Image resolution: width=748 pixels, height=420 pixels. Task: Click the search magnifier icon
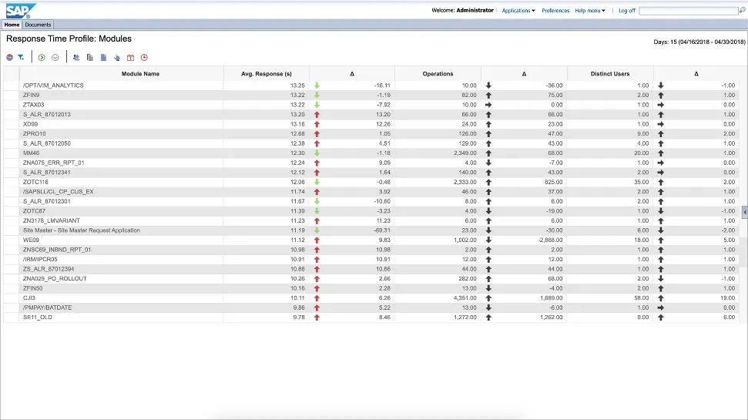(x=742, y=11)
